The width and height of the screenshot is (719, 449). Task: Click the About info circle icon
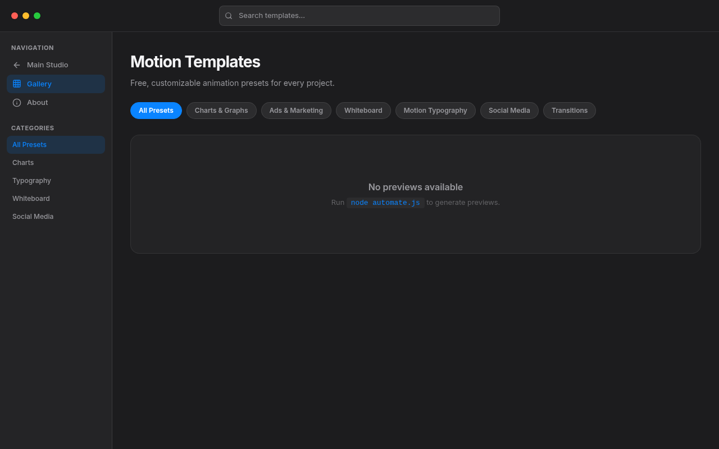(17, 103)
